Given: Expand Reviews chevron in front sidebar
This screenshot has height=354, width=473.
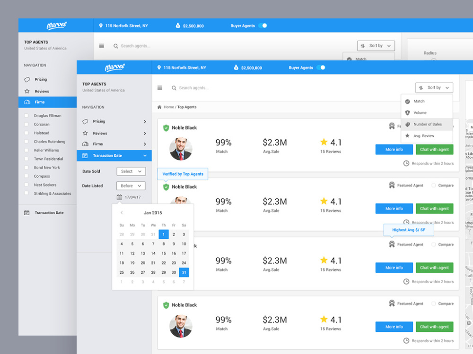Looking at the screenshot, I should click(x=145, y=134).
